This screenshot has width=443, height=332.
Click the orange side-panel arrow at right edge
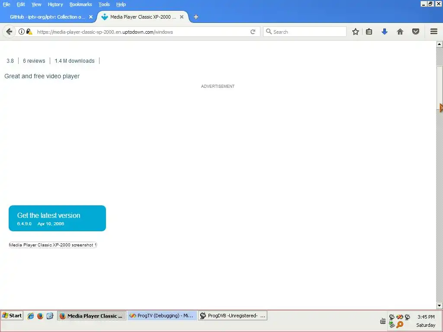pos(441,108)
